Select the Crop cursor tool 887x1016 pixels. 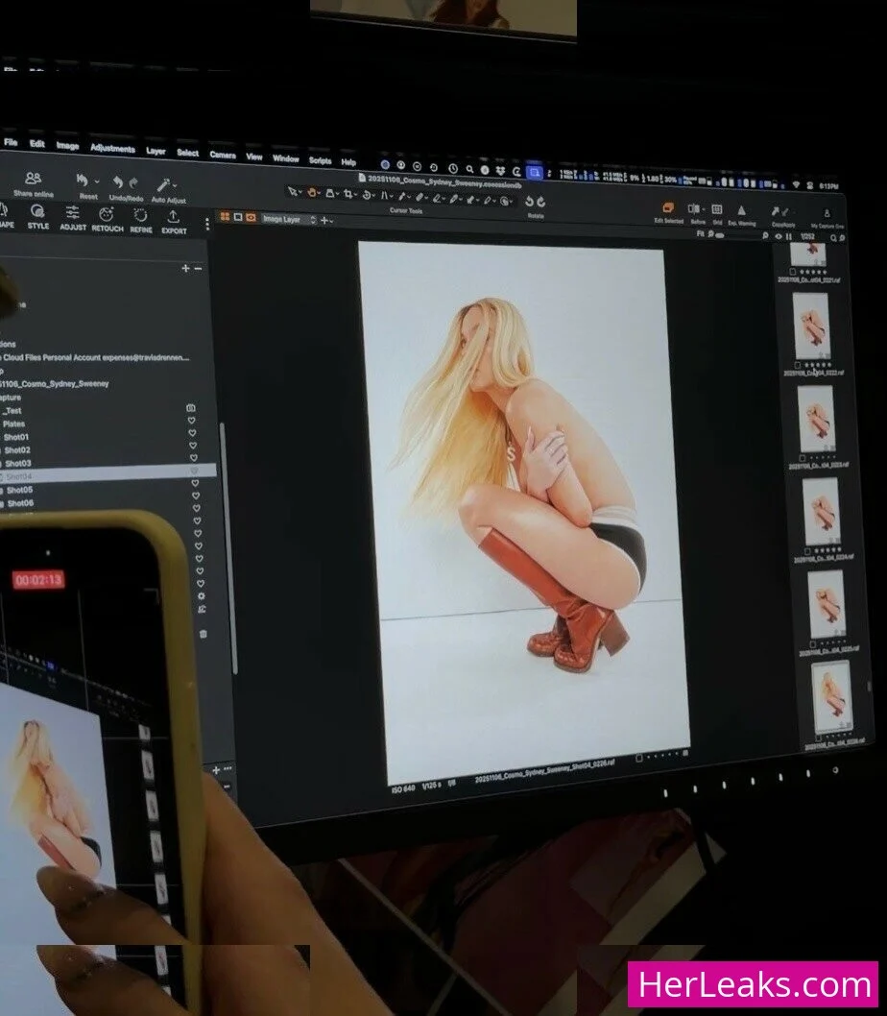[x=349, y=195]
